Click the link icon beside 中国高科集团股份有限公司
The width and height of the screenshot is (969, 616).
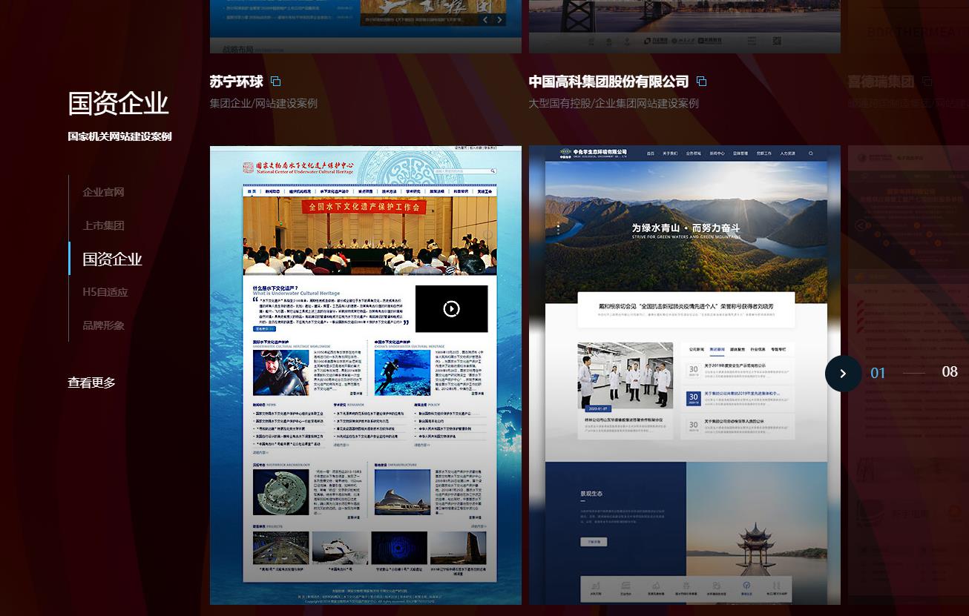[701, 82]
